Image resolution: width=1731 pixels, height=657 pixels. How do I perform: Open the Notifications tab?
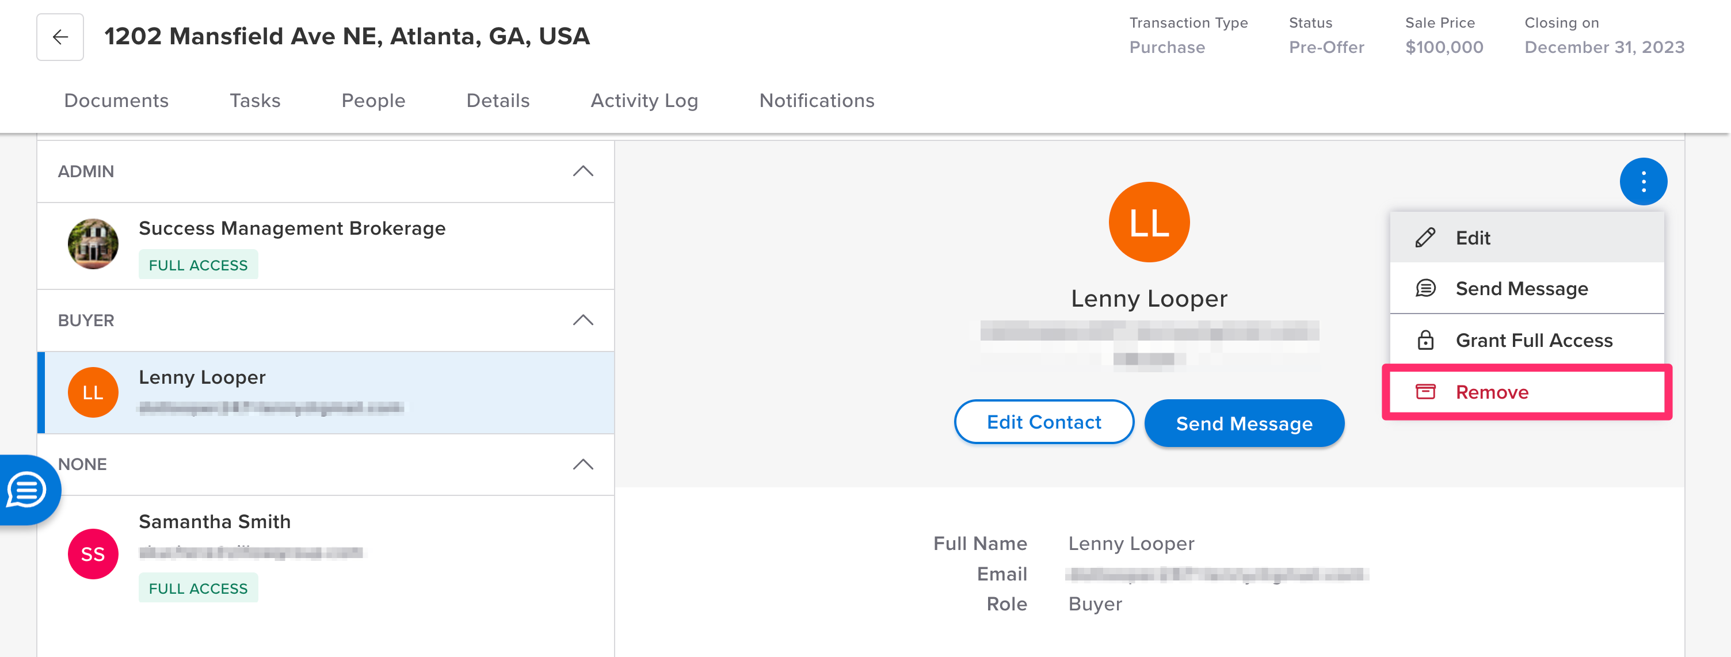pos(817,101)
